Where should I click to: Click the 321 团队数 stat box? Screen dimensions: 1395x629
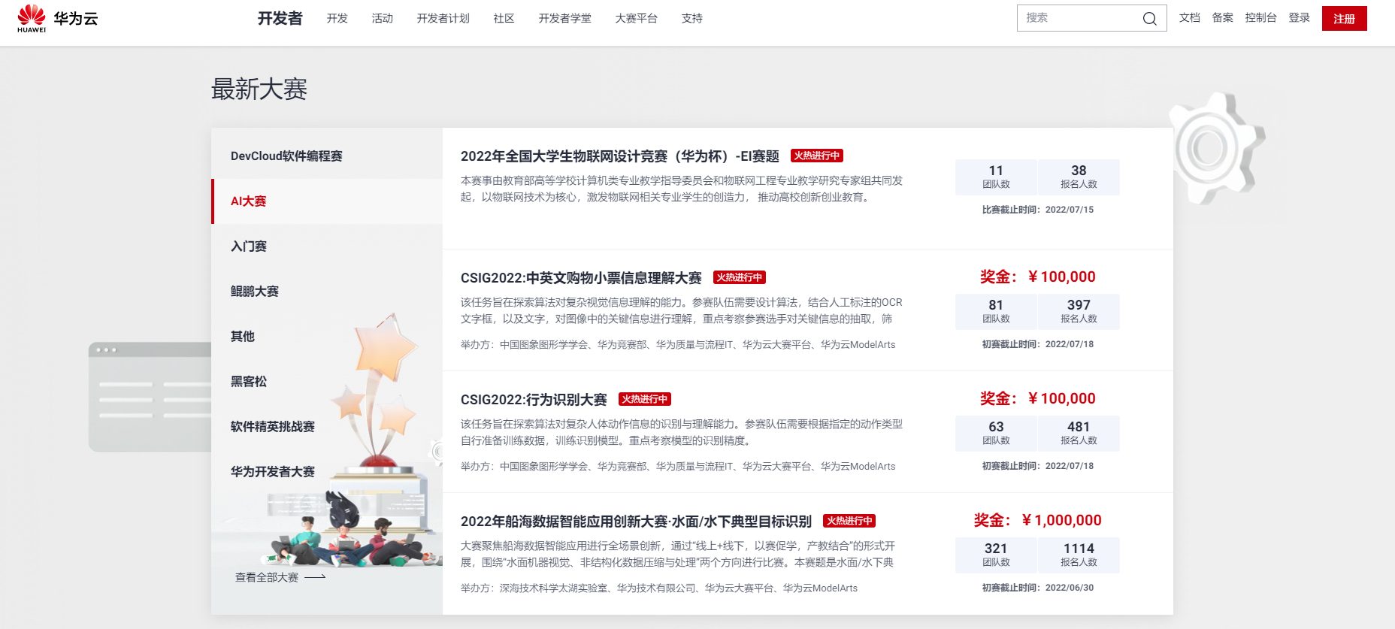click(x=996, y=555)
